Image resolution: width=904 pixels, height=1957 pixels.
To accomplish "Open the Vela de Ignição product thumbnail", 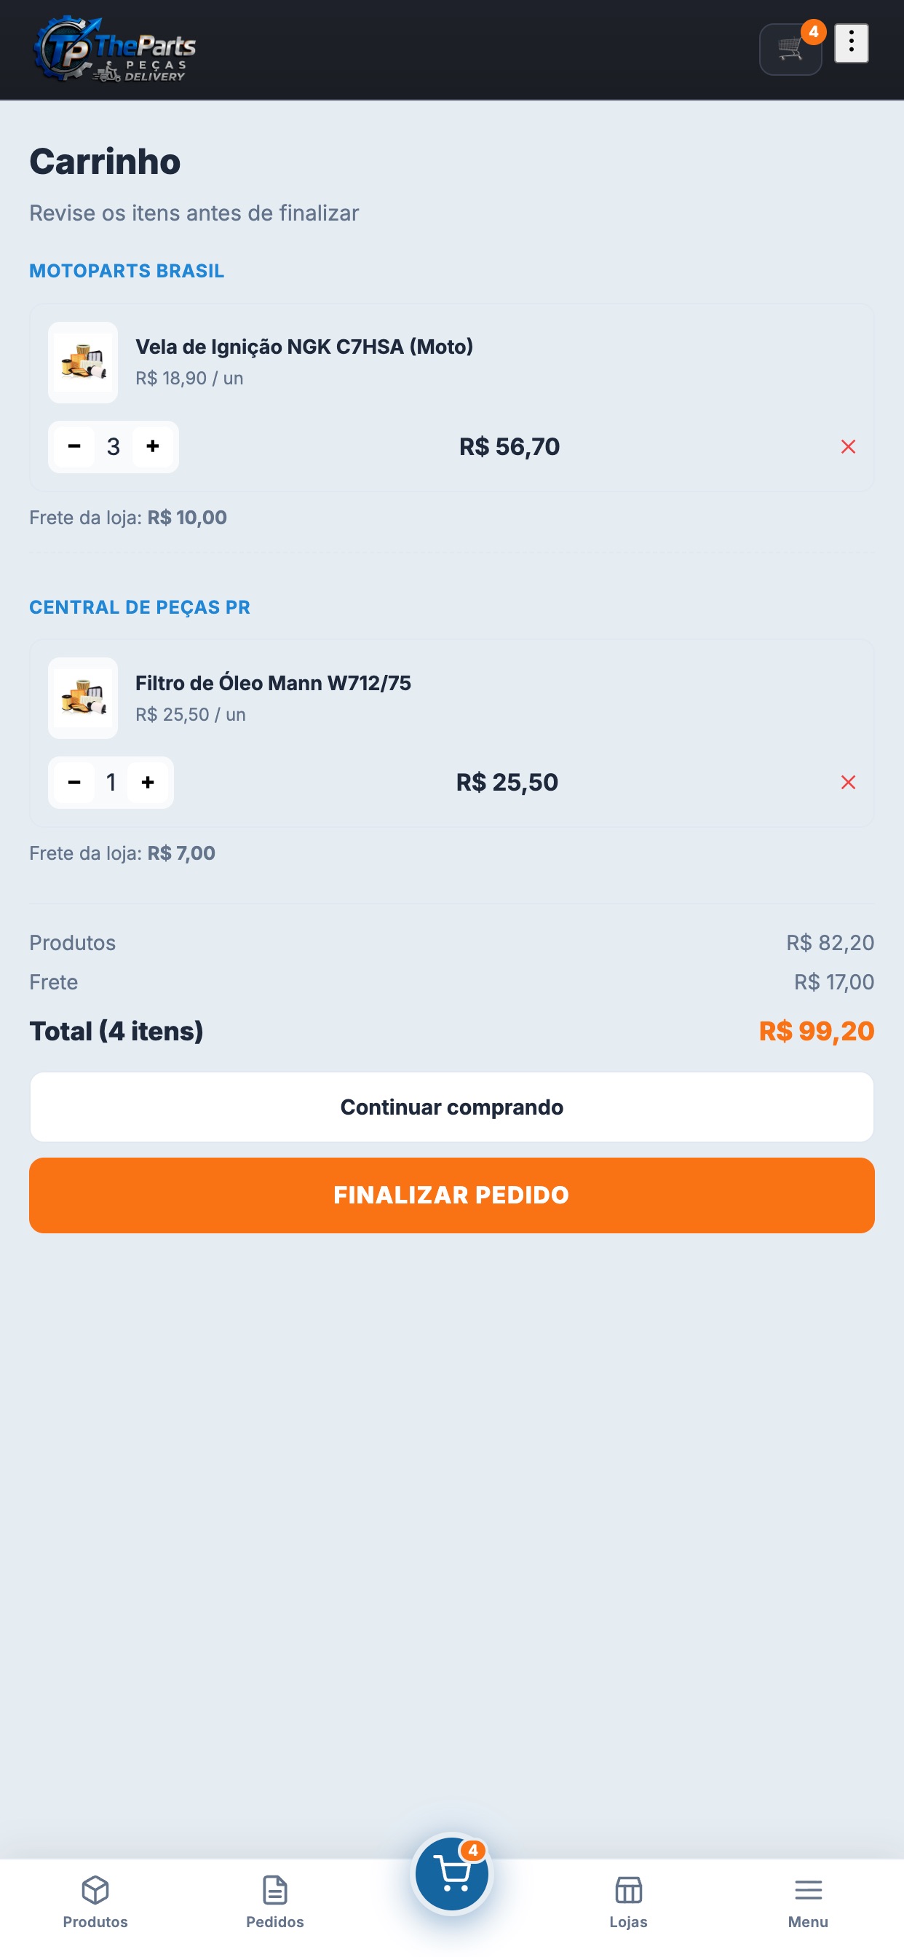I will point(83,363).
